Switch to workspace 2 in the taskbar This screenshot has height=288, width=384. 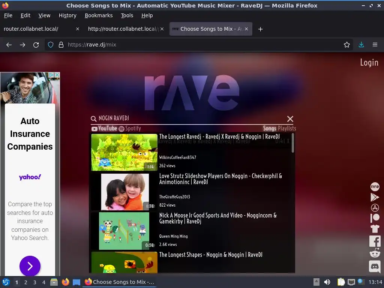click(x=26, y=282)
